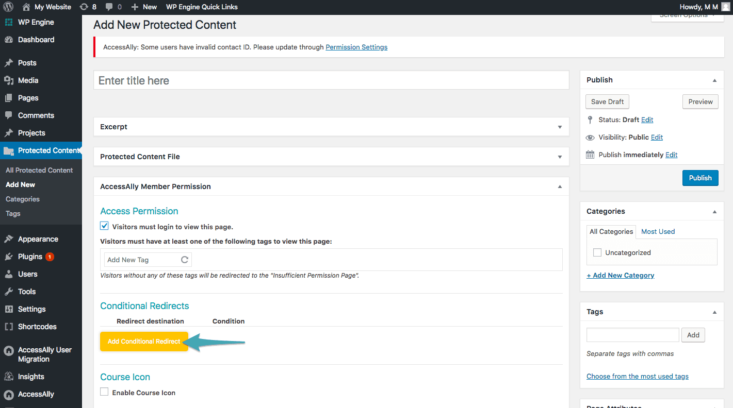Expand the Protected Content File panel
This screenshot has width=733, height=408.
(560, 157)
